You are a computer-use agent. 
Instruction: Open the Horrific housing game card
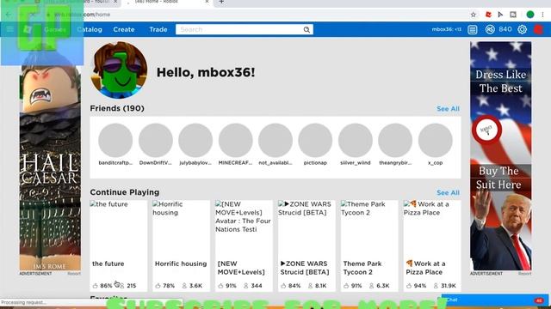pos(181,245)
